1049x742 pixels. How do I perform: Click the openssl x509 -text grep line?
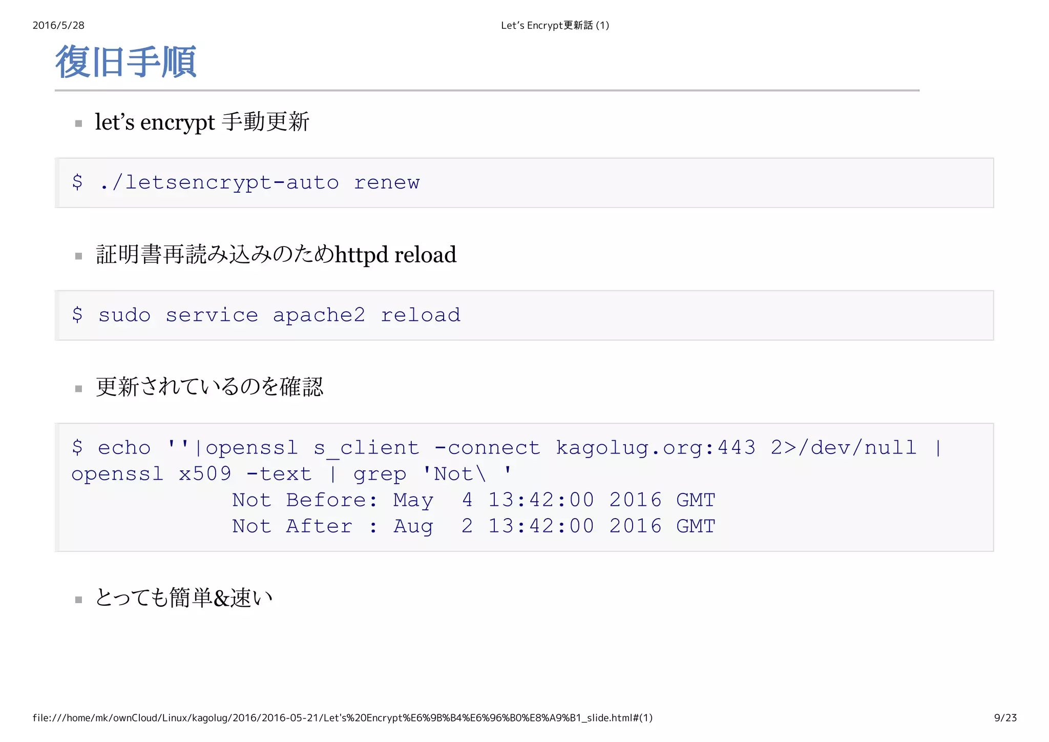[x=292, y=474]
